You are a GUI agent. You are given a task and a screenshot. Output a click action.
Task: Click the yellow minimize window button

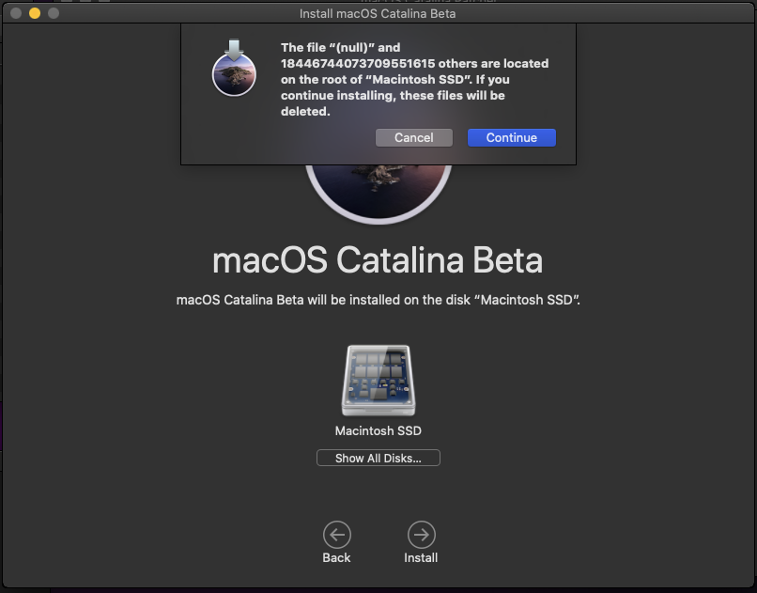pyautogui.click(x=34, y=13)
